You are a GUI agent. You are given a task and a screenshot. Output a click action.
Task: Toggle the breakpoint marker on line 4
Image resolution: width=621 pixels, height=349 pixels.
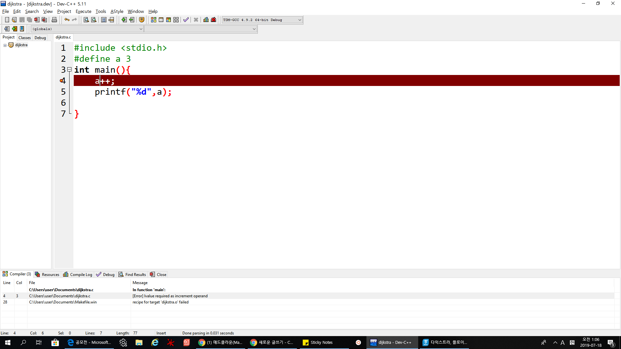point(62,81)
